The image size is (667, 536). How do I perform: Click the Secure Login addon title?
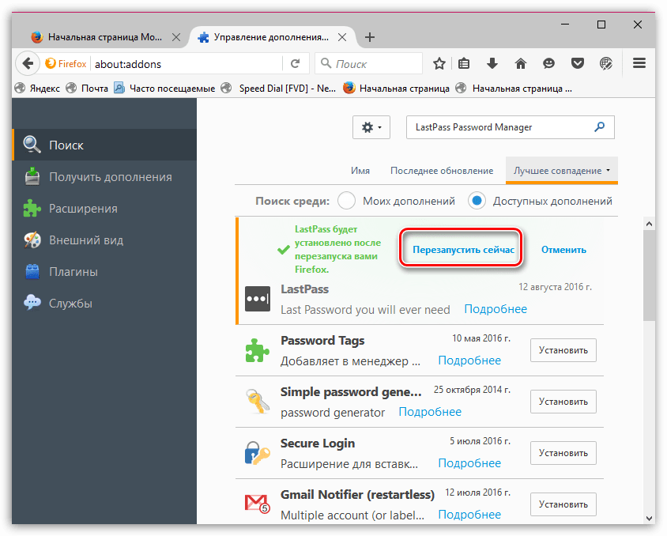tap(318, 444)
